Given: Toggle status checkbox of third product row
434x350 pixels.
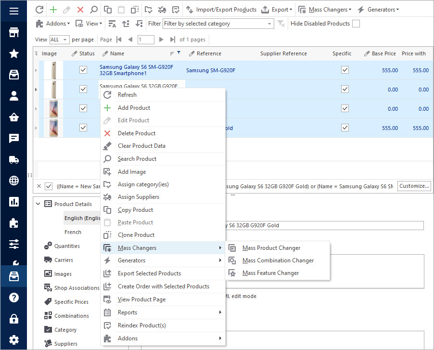Looking at the screenshot, I should [83, 108].
